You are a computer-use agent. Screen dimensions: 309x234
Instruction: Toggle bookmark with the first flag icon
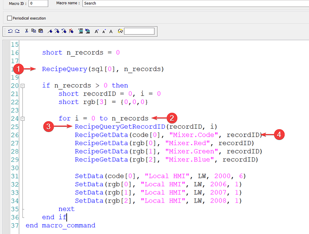click(50, 31)
